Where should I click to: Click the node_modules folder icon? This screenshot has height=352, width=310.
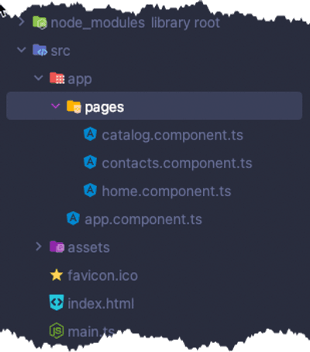[x=40, y=22]
